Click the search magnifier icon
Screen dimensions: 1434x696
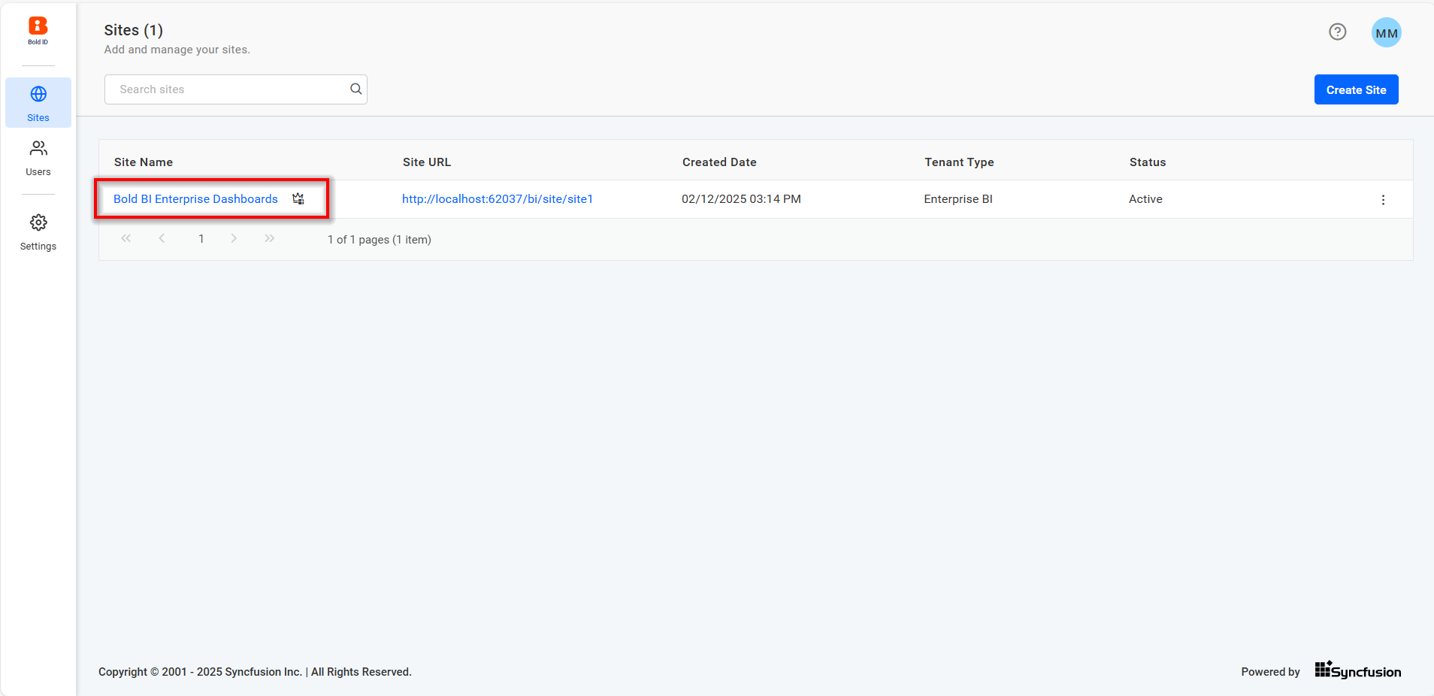355,89
